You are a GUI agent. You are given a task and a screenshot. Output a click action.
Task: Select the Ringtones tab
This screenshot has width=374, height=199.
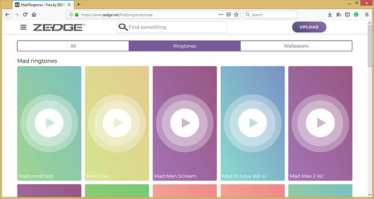184,46
